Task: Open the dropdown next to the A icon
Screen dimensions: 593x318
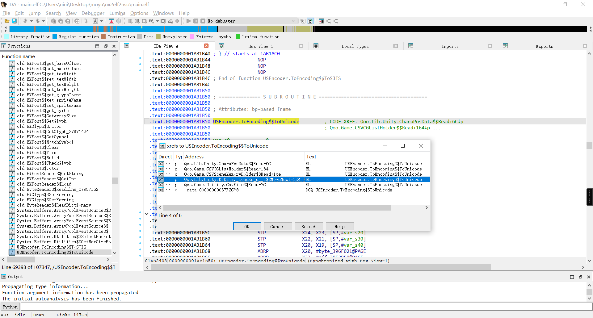Action: pos(101,21)
